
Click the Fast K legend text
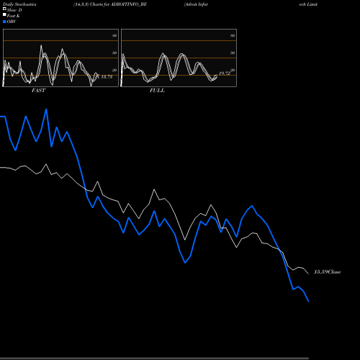point(14,16)
